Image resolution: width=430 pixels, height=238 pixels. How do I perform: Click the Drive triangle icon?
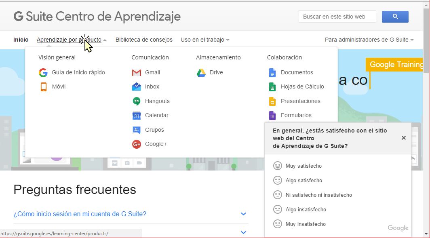coord(201,72)
